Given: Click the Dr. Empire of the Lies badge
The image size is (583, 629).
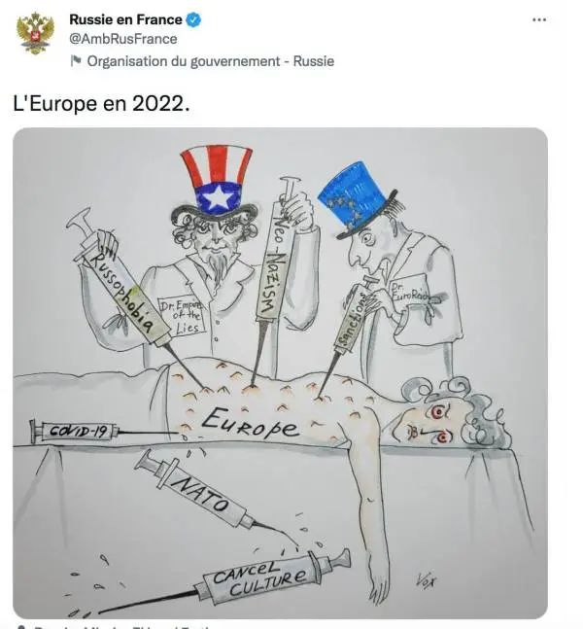Looking at the screenshot, I should pos(183,317).
